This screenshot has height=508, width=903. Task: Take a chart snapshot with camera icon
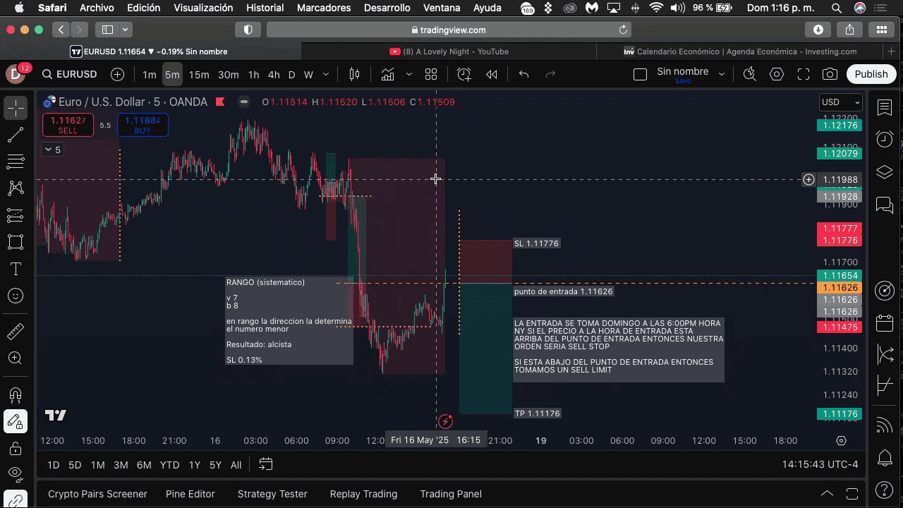coord(830,74)
